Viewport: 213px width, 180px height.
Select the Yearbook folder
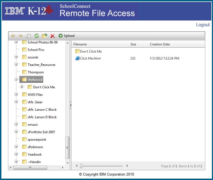[x=35, y=155]
